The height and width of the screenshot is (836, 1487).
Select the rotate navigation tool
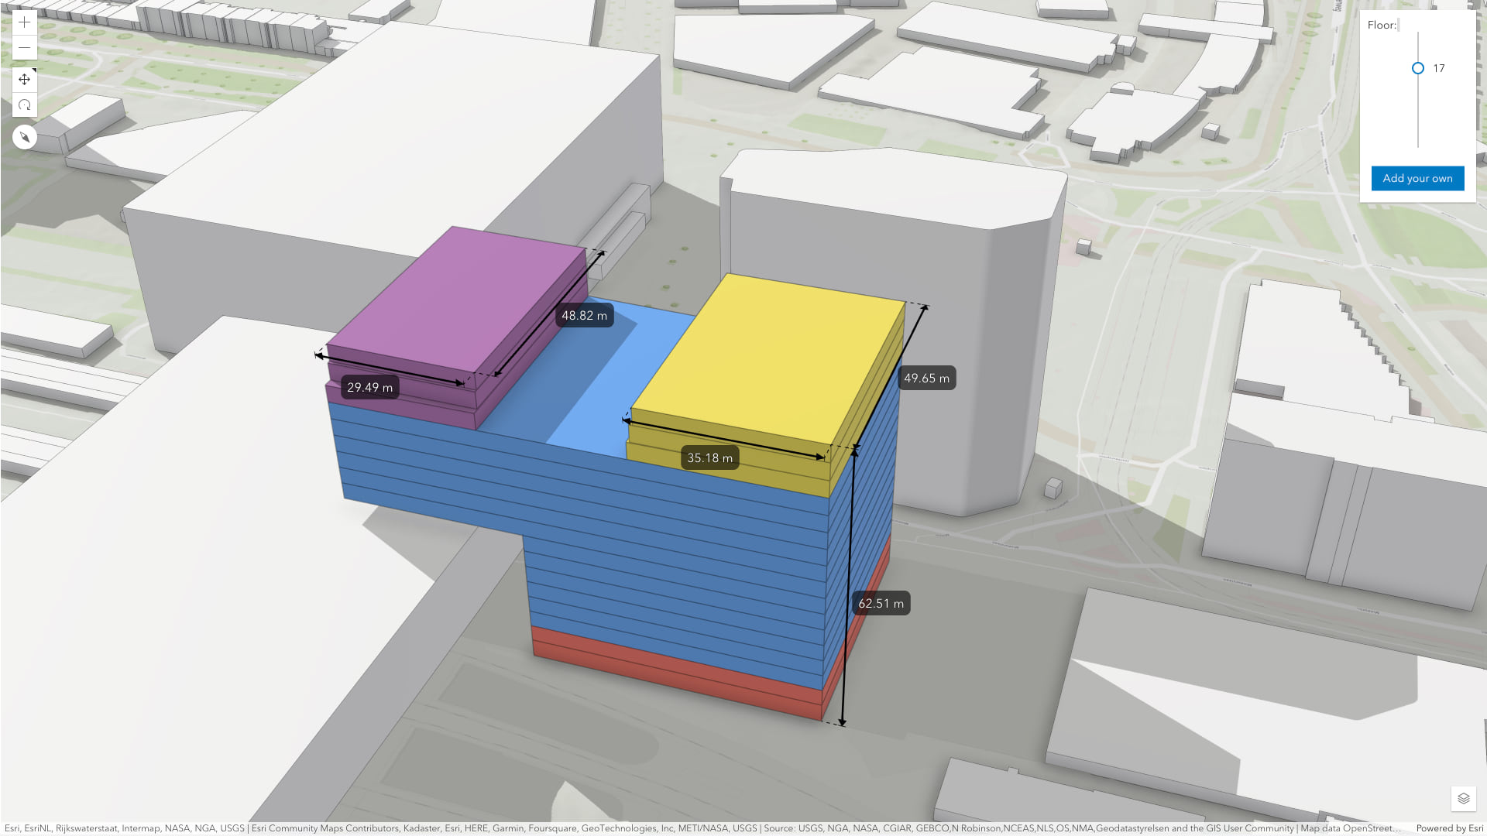[25, 105]
